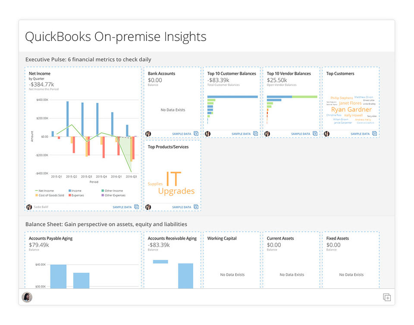414x325 pixels.
Task: Click the add-card icon on Bank Accounts card
Action: pyautogui.click(x=196, y=134)
